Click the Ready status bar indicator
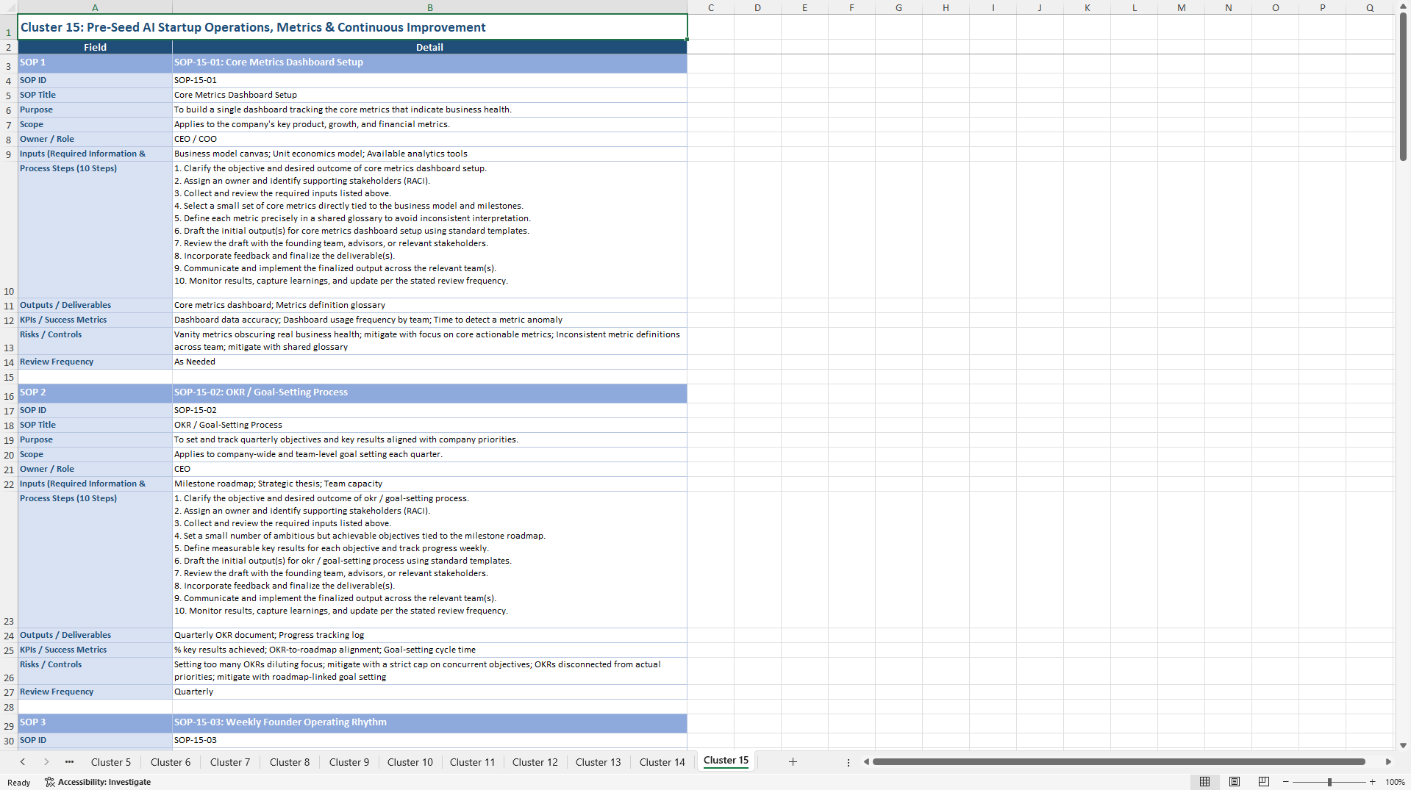Screen dimensions: 1411x790 (19, 782)
